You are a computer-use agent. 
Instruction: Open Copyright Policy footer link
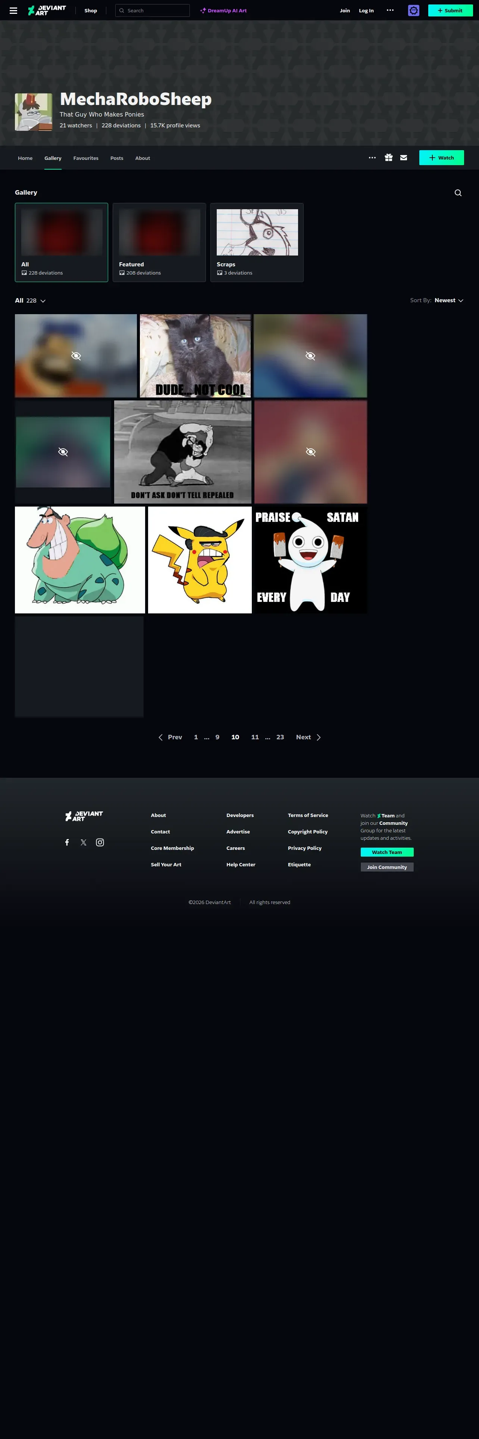point(308,832)
